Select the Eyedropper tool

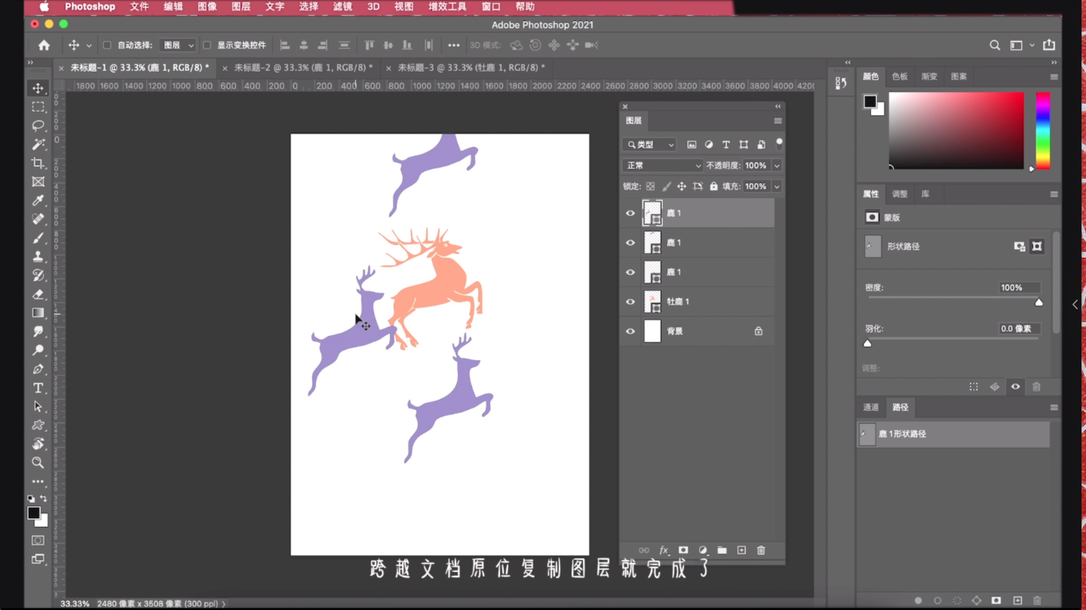38,200
